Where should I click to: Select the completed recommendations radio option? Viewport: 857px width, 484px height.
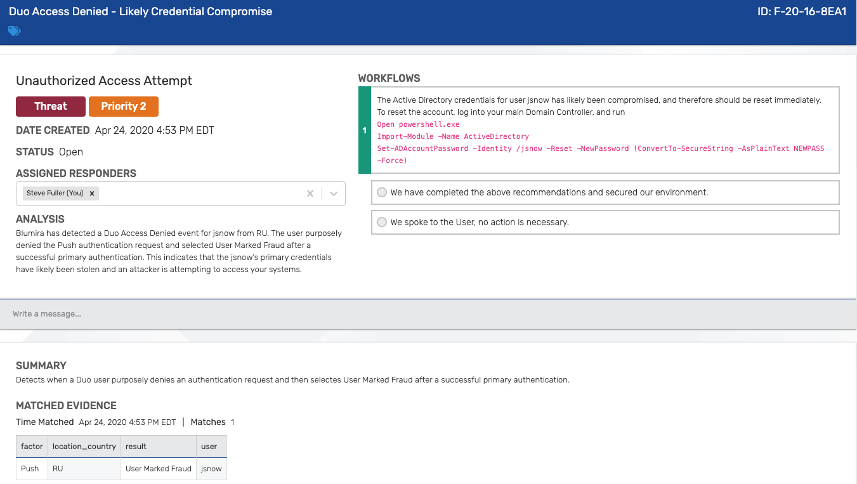click(x=381, y=192)
